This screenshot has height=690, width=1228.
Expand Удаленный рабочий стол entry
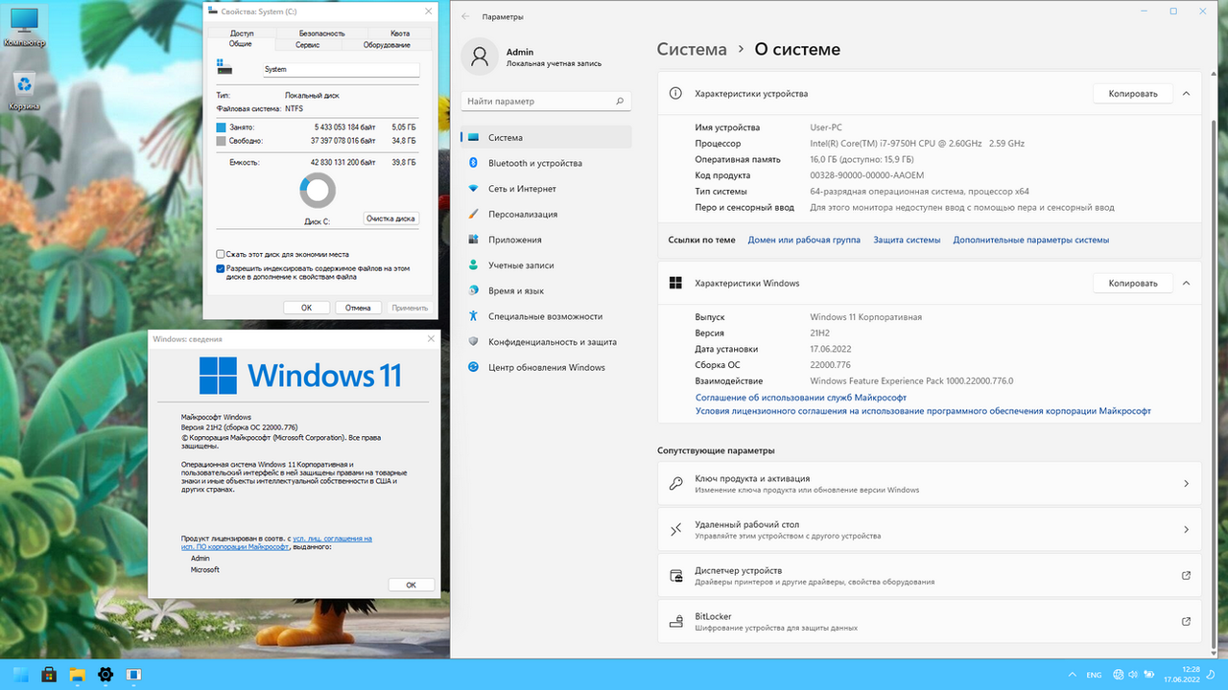929,530
